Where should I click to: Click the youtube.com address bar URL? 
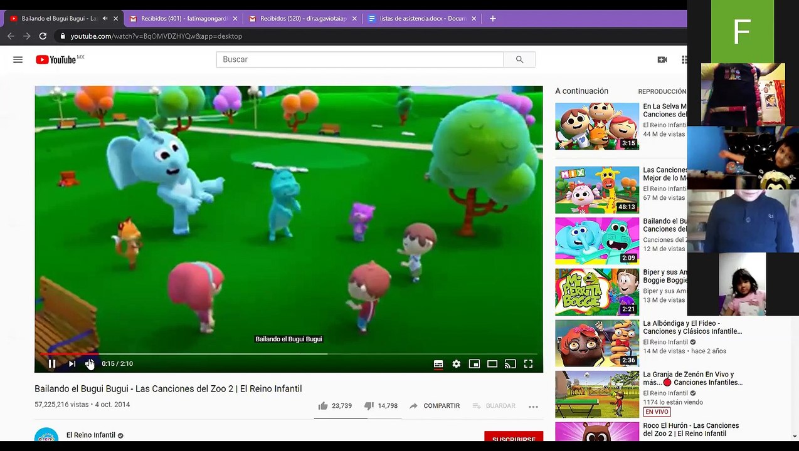pyautogui.click(x=156, y=36)
